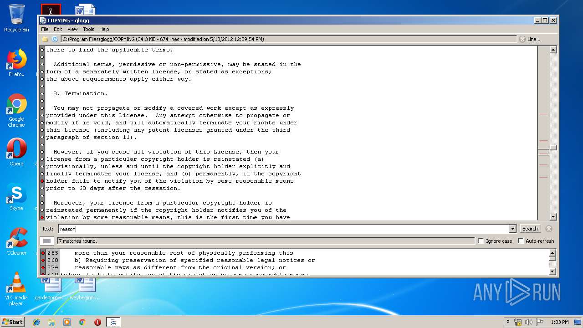Open VLC media player shortcut
This screenshot has height=328, width=583.
pyautogui.click(x=16, y=288)
